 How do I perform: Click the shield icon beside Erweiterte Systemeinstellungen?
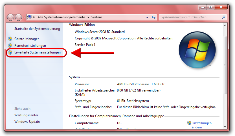pos(10,52)
